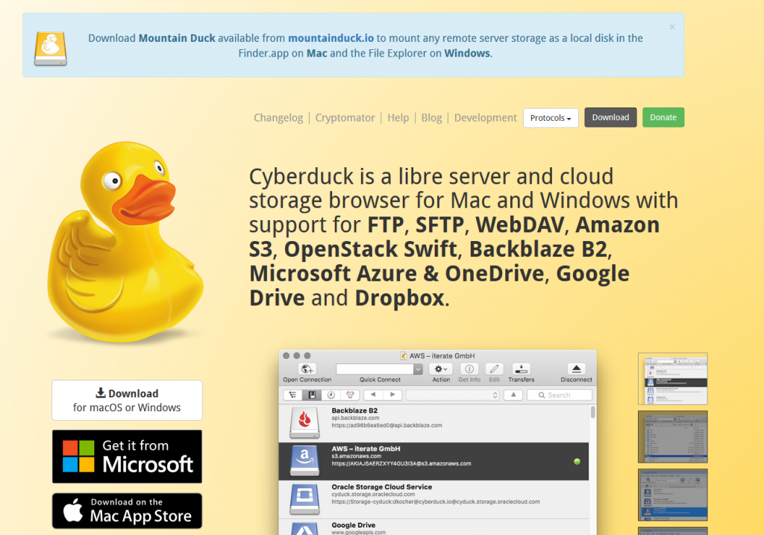Click the Action gear icon
The image size is (764, 535).
(441, 369)
